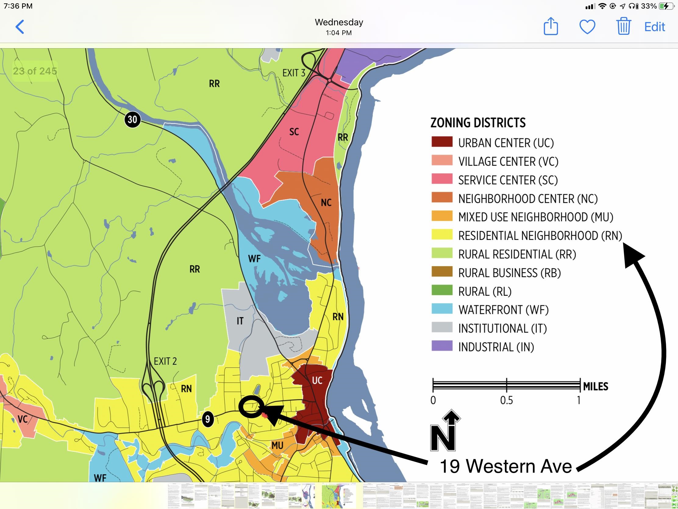This screenshot has width=678, height=509.
Task: Tap the location arrow status icon
Action: pos(623,6)
